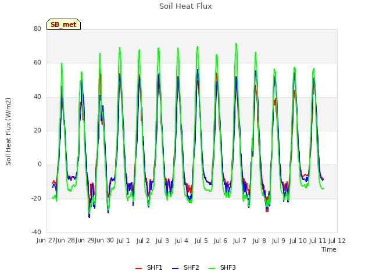Click the Jul 8 tick label
Viewport: 372px width, 279px height.
(259, 241)
